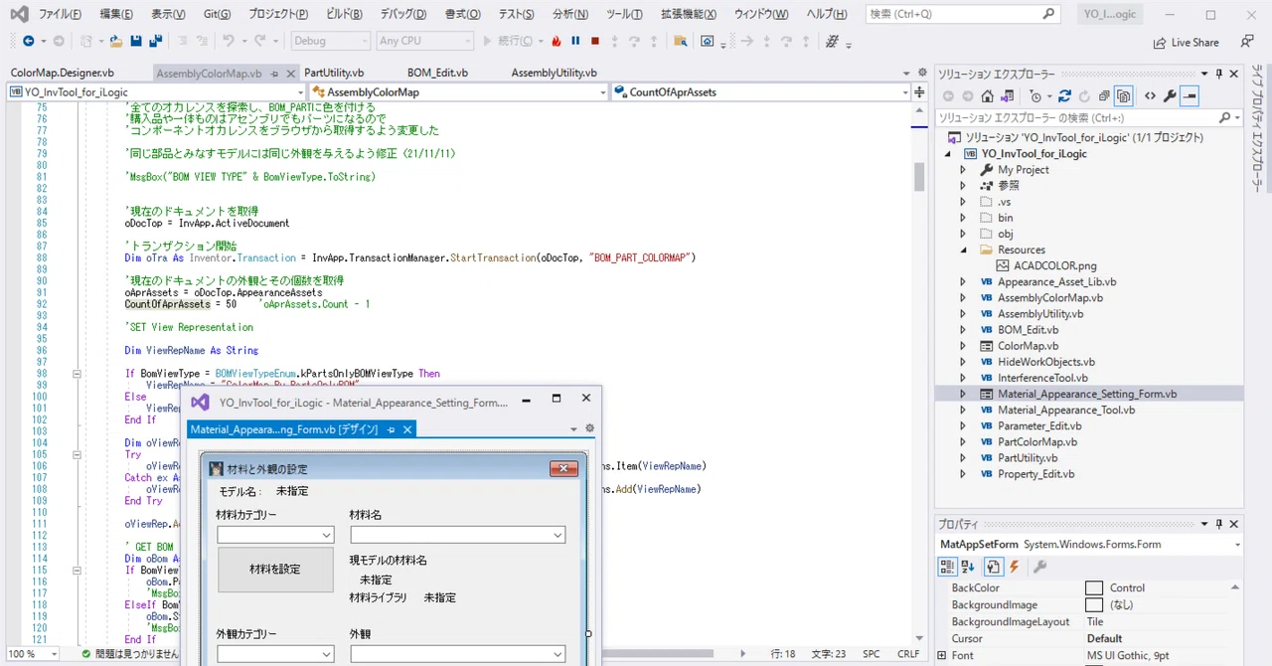Viewport: 1272px width, 666px height.
Task: Open the 拡張機能(X) menu
Action: point(689,14)
